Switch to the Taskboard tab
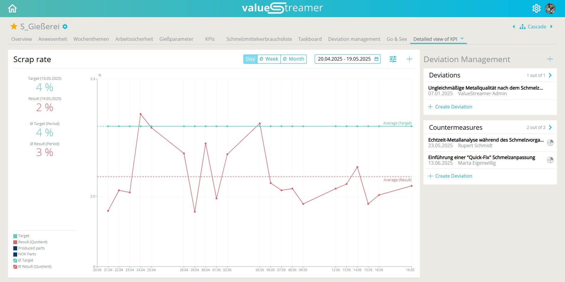This screenshot has width=565, height=282. pyautogui.click(x=310, y=39)
